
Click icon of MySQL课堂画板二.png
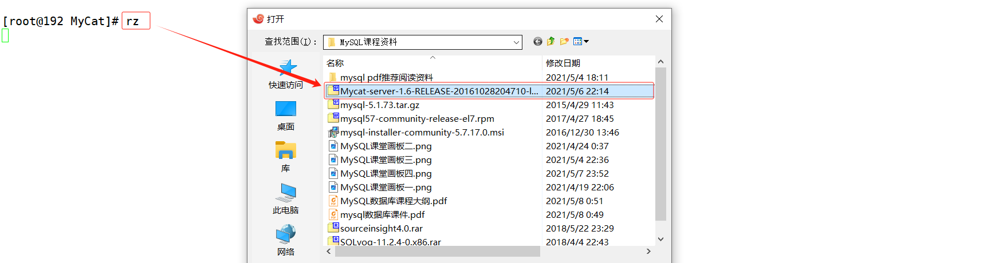[333, 146]
